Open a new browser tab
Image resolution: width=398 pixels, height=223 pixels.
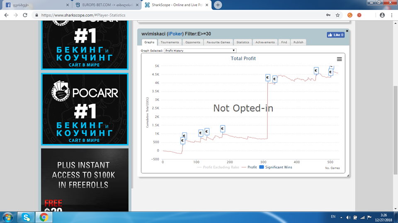coord(218,5)
